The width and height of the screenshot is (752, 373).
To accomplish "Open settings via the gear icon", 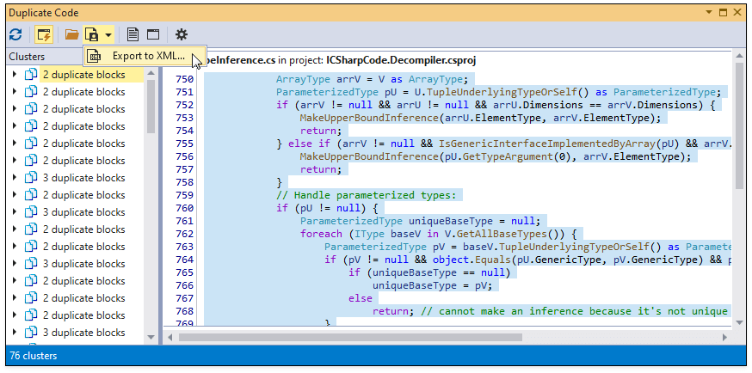I will tap(181, 35).
